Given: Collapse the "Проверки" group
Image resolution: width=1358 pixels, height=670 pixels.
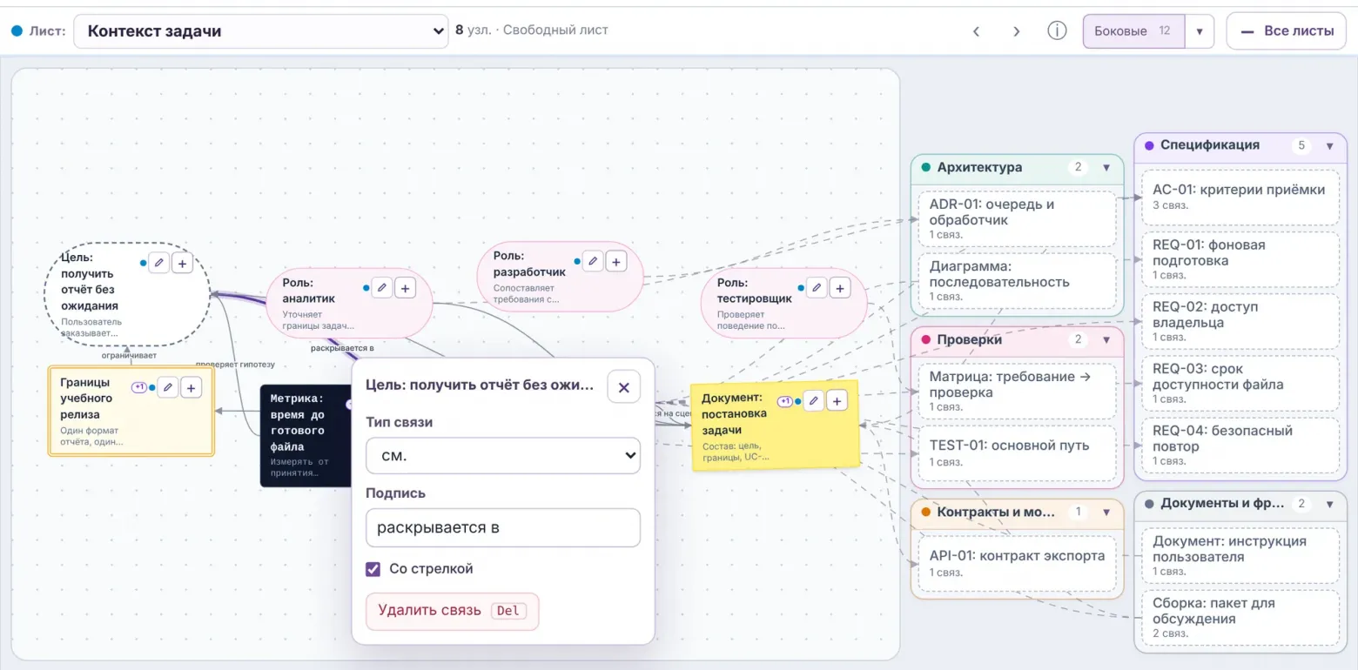Looking at the screenshot, I should [x=1106, y=339].
